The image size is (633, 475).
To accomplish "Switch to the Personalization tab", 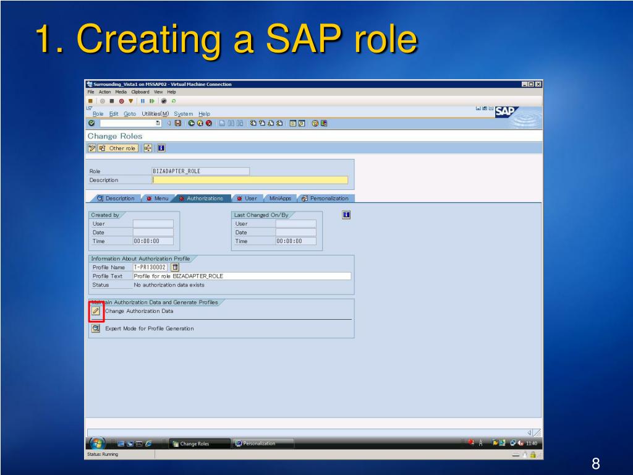I will (325, 199).
